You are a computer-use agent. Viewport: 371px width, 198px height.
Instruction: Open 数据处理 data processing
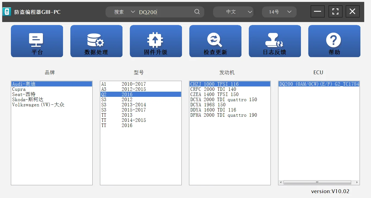(96, 41)
